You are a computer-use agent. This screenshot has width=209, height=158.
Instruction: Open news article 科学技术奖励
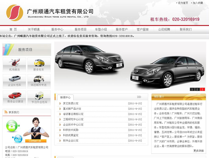click(71, 130)
